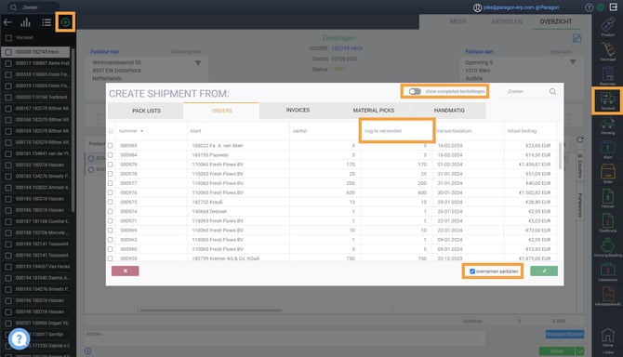Select row 165155 Pauwels
Screen dimensions: 623x357
click(332, 155)
